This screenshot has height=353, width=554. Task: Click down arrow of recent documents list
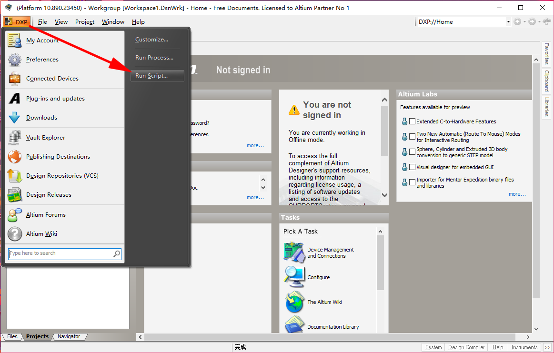pyautogui.click(x=263, y=188)
